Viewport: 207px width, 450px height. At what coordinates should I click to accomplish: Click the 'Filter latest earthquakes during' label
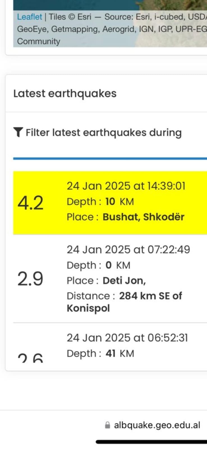(104, 132)
